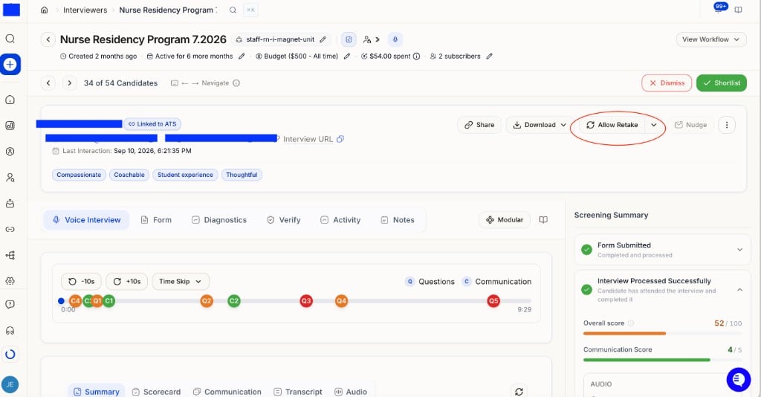Click the Allow Retake button

(x=612, y=125)
